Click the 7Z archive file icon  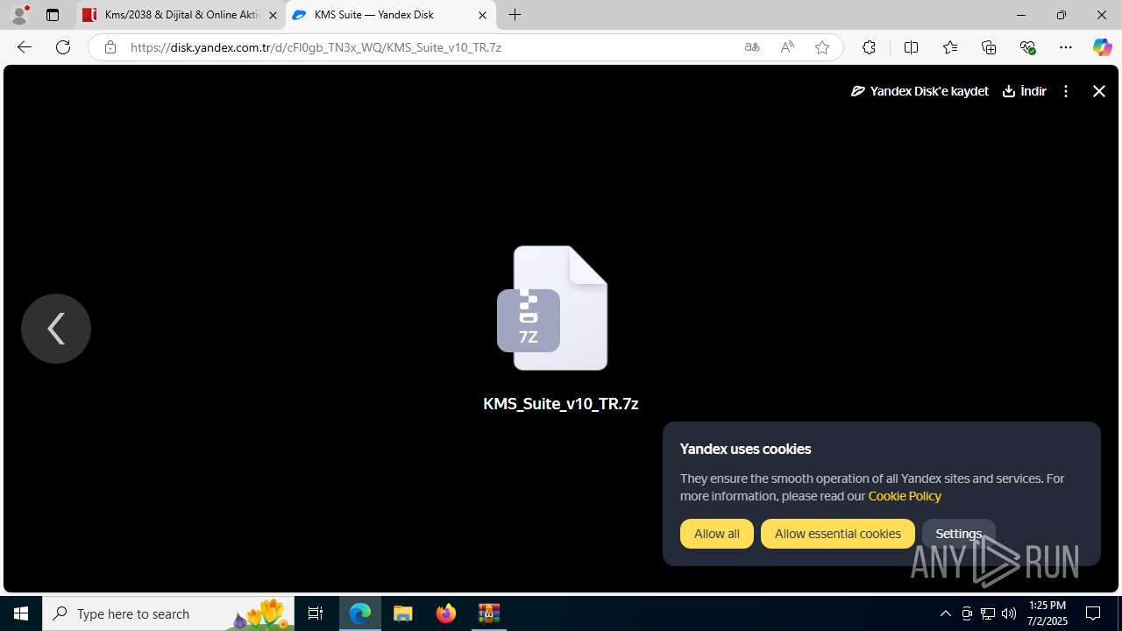point(552,308)
